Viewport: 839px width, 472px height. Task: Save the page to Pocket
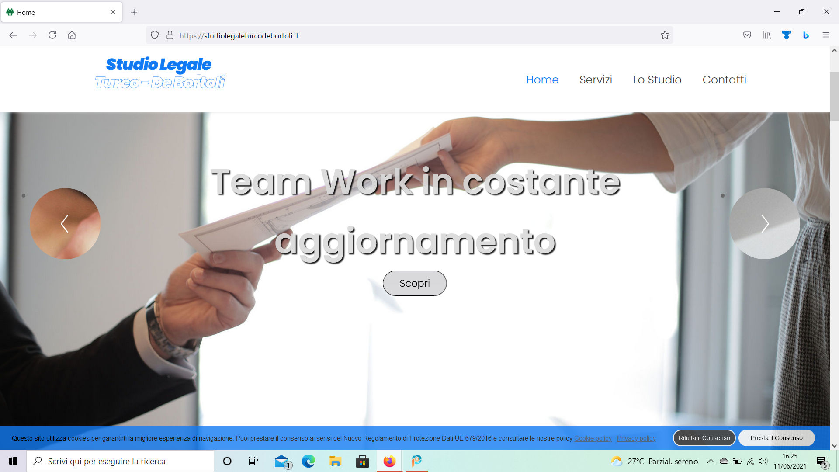click(x=747, y=35)
